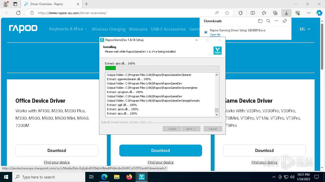The image size is (325, 182).
Task: Open downloads folder icon in Downloads panel
Action: [x=260, y=21]
